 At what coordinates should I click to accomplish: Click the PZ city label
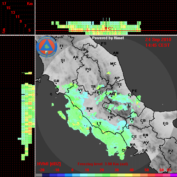171,151
